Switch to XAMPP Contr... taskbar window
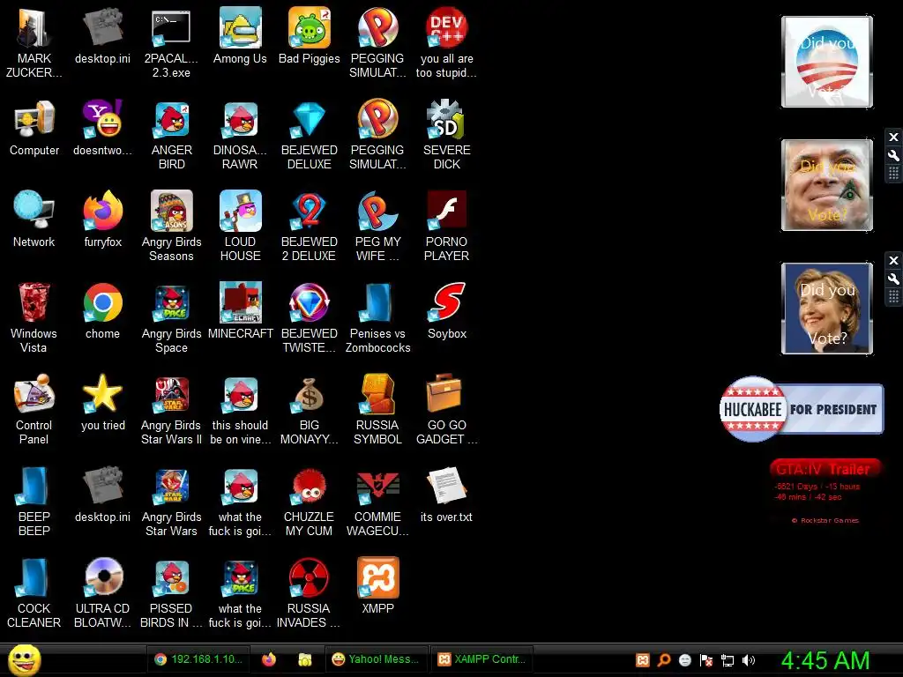The height and width of the screenshot is (677, 903). coord(481,659)
